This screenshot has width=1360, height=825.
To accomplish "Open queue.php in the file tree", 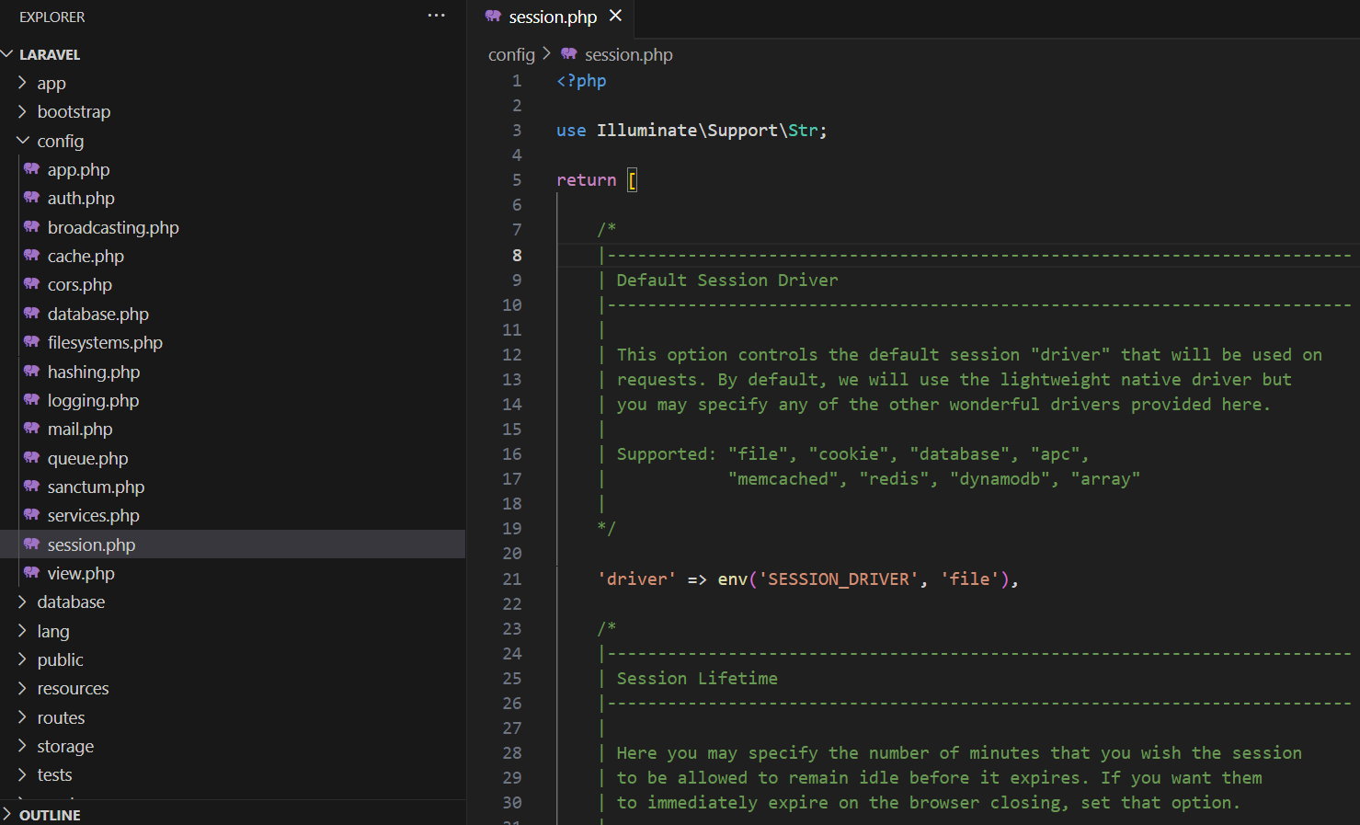I will [x=87, y=458].
